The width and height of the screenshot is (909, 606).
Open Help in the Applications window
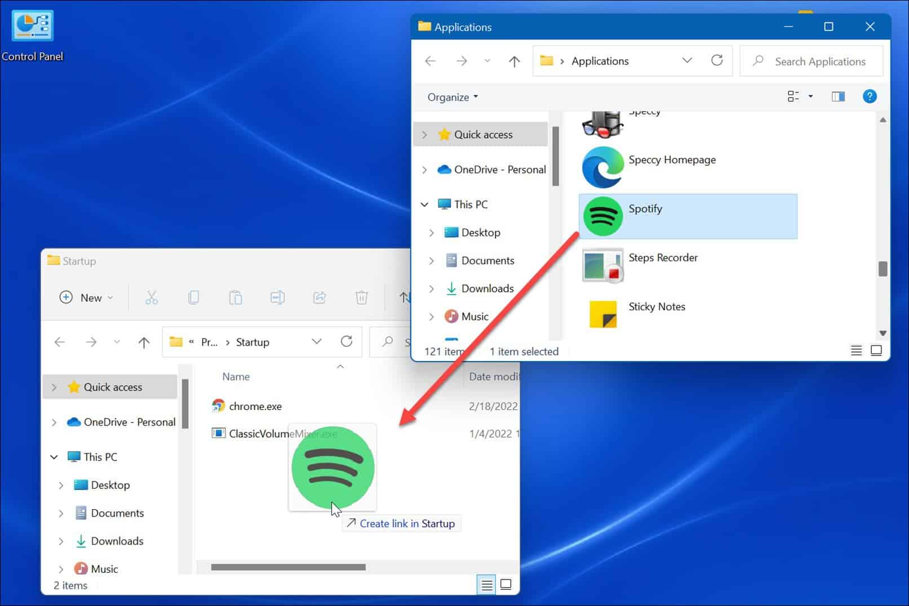[x=870, y=96]
